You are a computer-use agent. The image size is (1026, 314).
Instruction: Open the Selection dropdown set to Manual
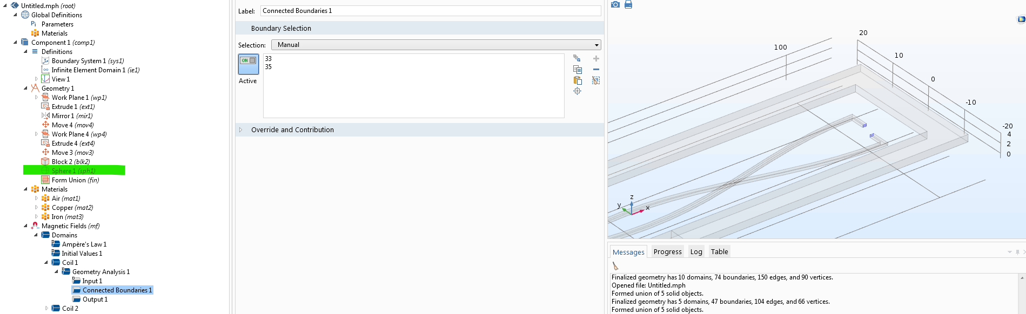[435, 45]
